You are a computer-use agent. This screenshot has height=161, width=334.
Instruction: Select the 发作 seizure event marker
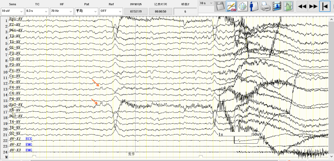[131, 154]
